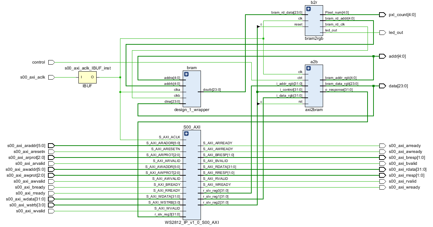The height and width of the screenshot is (227, 433).
Task: Click the s00_axi_araddr[5:0] input port symbol
Action: pyautogui.click(x=51, y=145)
